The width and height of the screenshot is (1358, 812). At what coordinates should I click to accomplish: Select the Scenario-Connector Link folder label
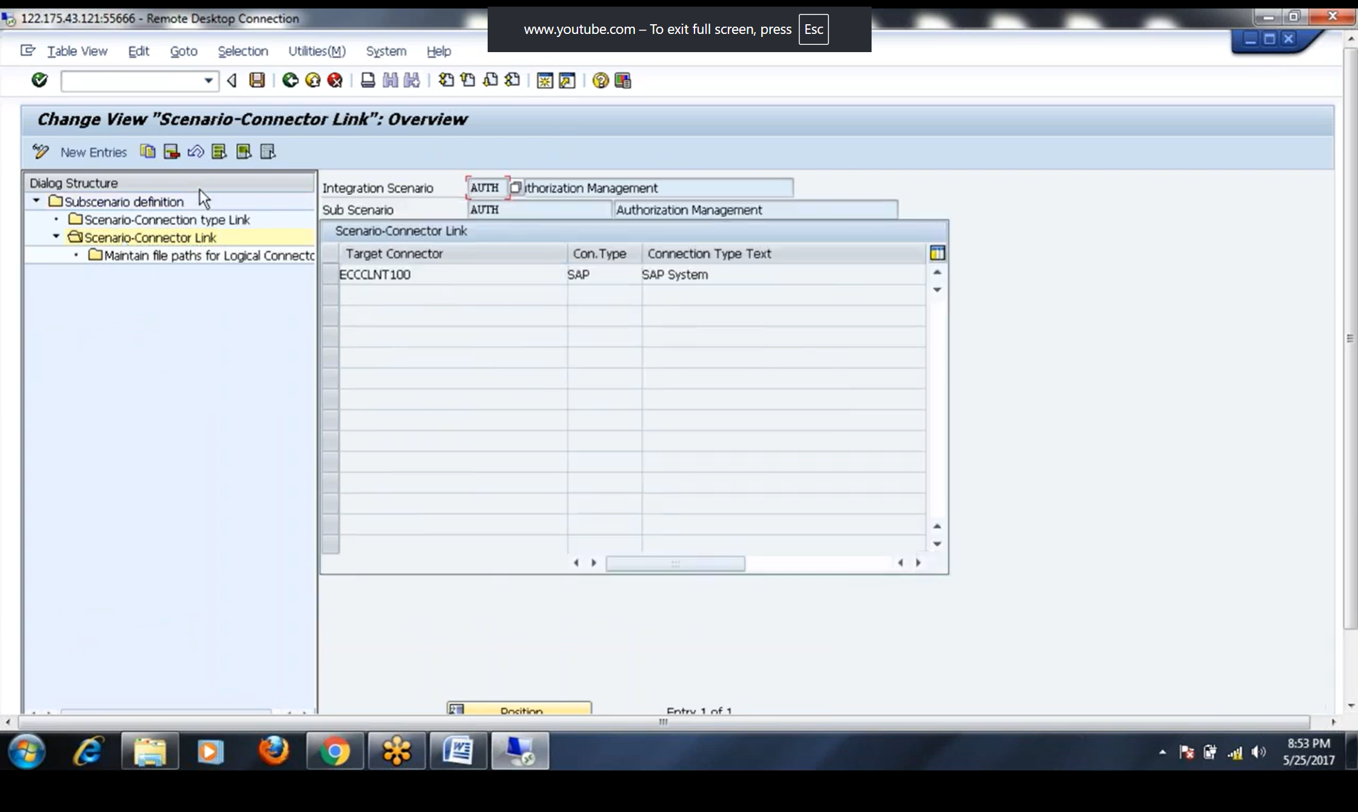point(150,238)
